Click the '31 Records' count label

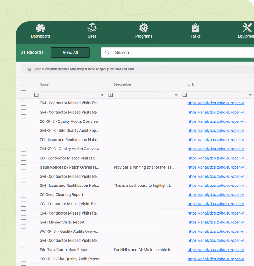32,52
